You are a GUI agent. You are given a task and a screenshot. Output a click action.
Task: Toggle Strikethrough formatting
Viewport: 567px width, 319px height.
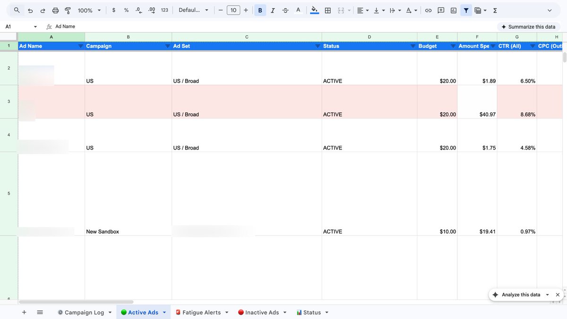point(285,10)
